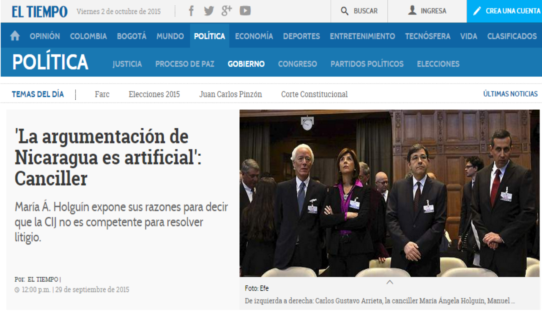This screenshot has width=542, height=311.
Task: Open the Farc topic link
Action: 102,95
